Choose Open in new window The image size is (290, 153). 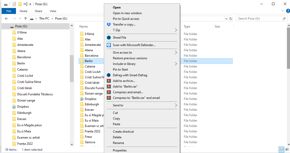(127, 13)
